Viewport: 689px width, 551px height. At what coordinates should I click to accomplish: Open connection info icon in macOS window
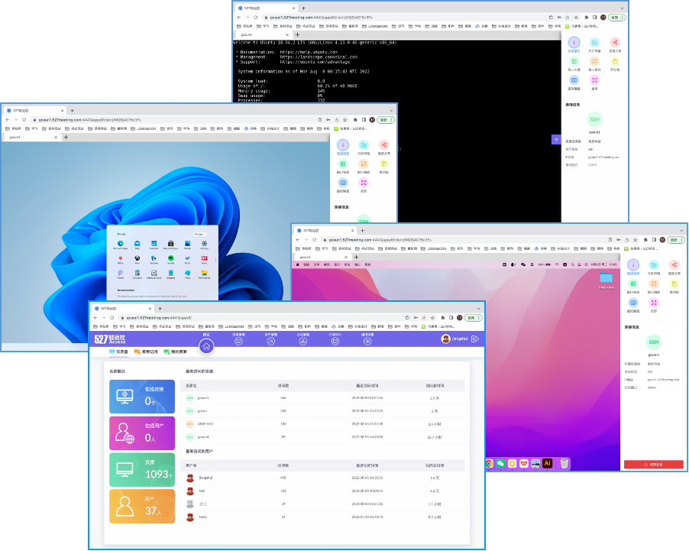click(633, 264)
